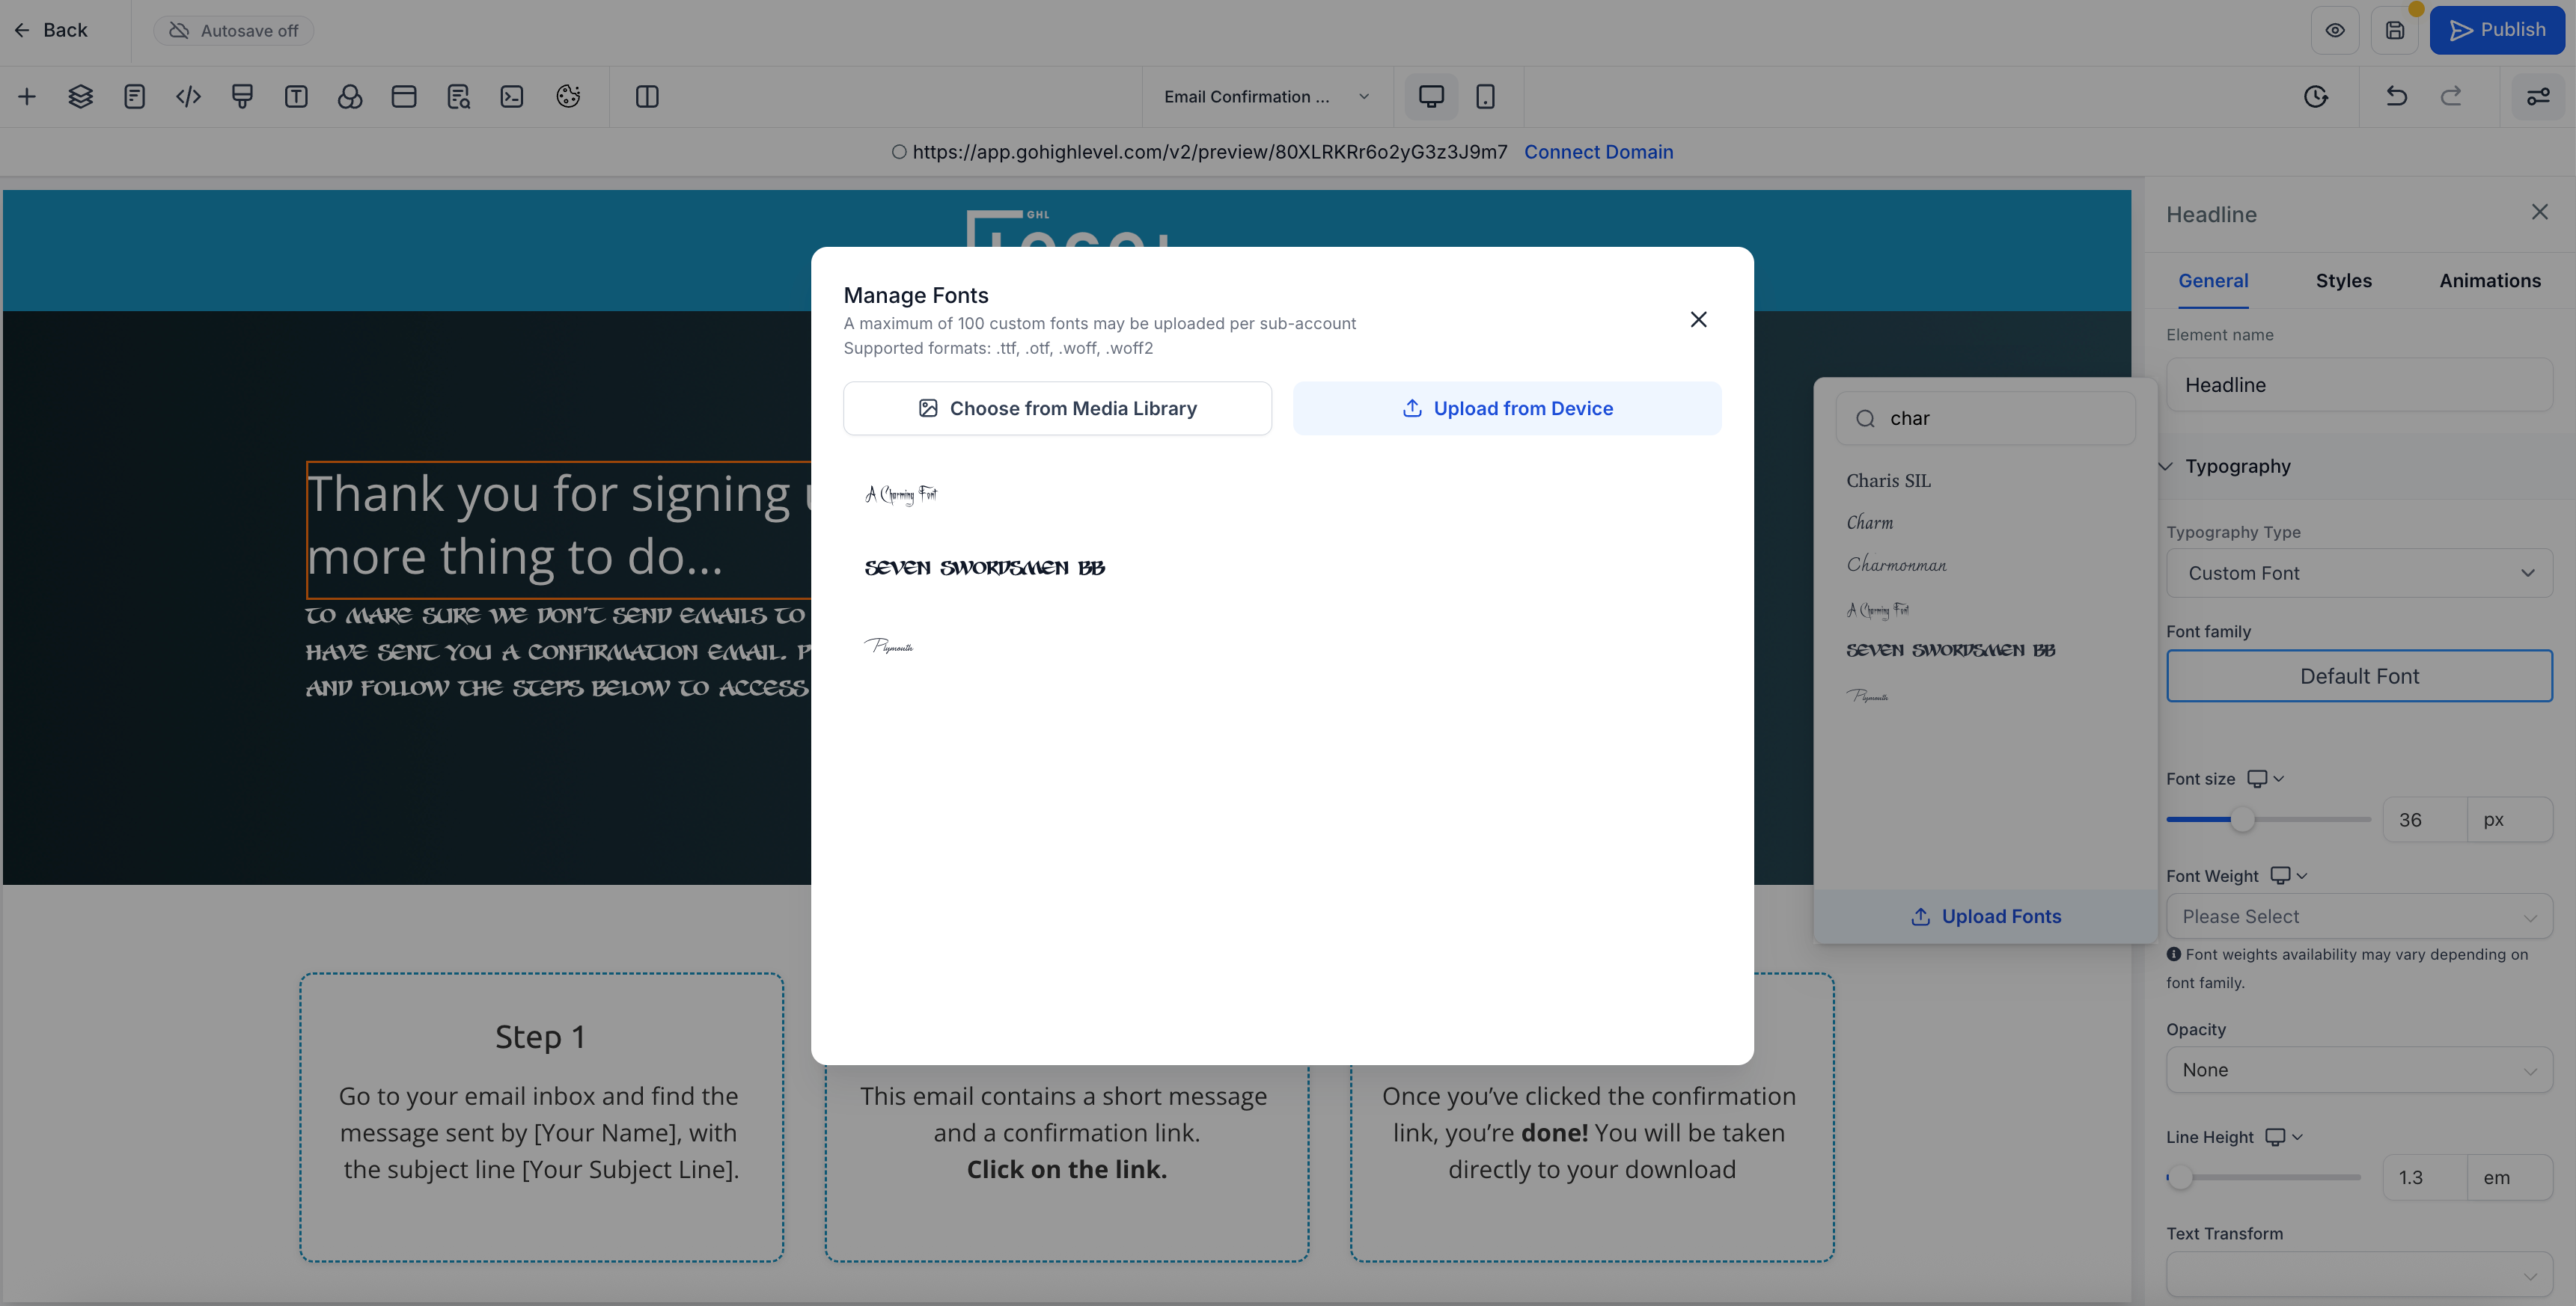The image size is (2576, 1306).
Task: Switch to the Styles tab
Action: click(2344, 280)
